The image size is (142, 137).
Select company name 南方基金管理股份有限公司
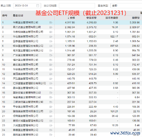pyautogui.click(x=28, y=51)
